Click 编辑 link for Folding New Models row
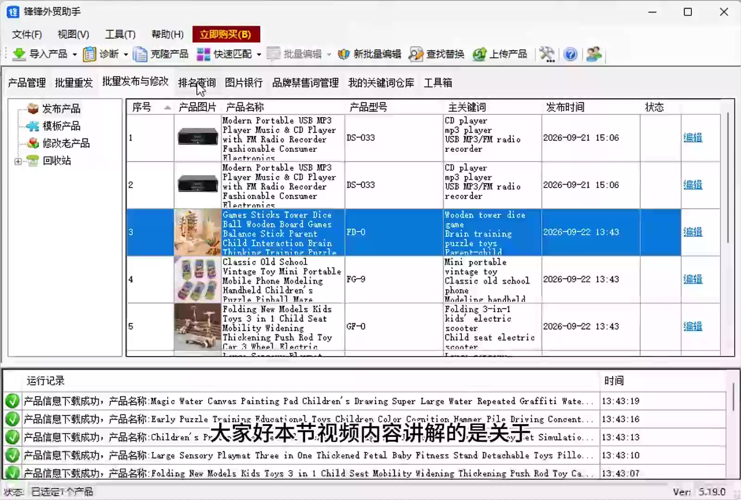Screen dimensions: 741x500 [693, 327]
